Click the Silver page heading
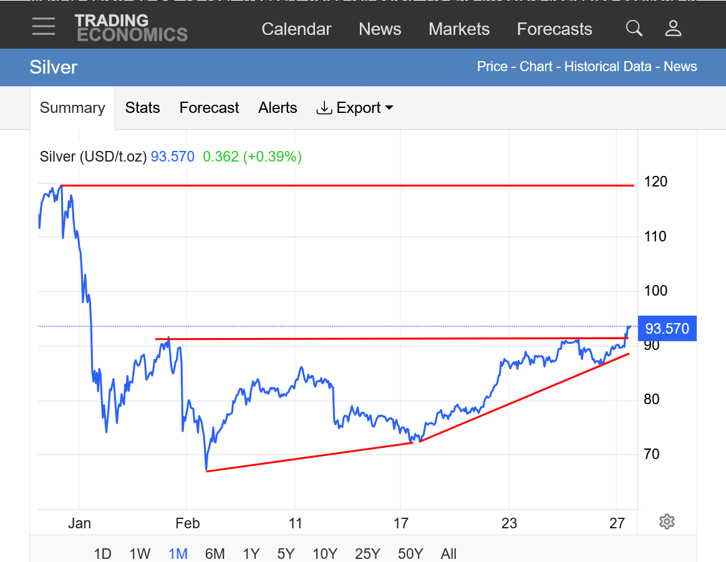The height and width of the screenshot is (562, 726). point(53,67)
